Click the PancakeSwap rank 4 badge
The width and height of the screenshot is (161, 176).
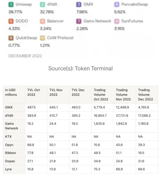[x=117, y=4]
